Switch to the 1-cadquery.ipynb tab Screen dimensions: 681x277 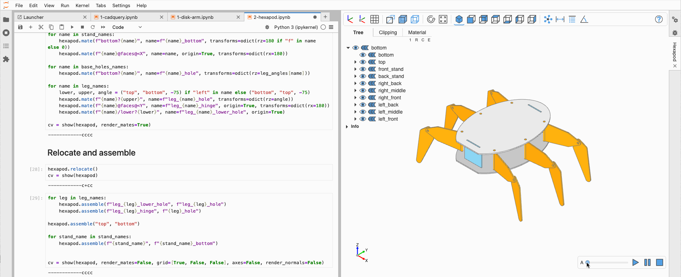pyautogui.click(x=119, y=17)
